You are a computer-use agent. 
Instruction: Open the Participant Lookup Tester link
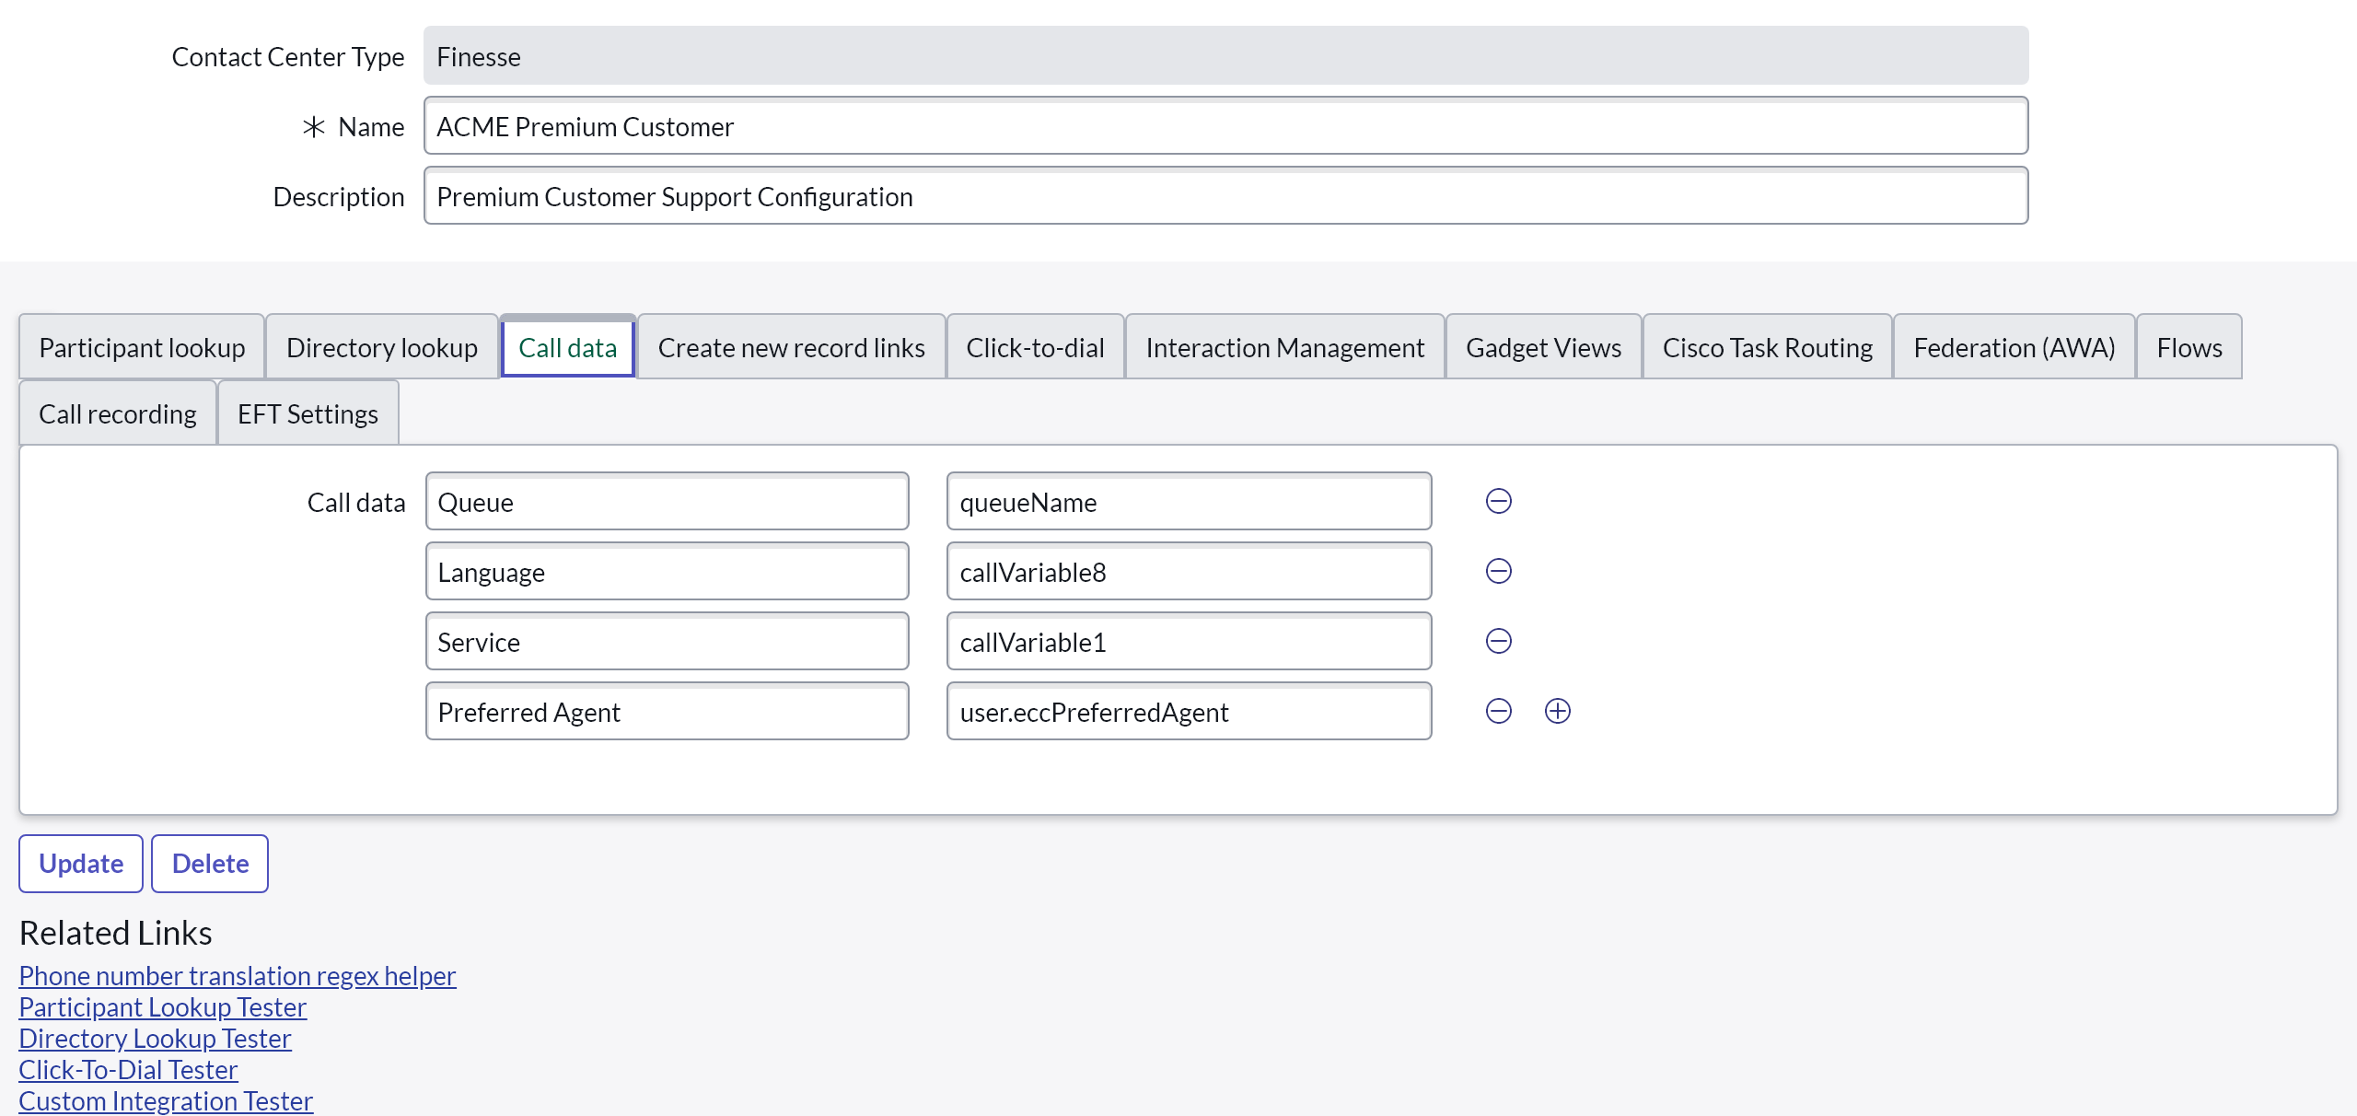162,1006
